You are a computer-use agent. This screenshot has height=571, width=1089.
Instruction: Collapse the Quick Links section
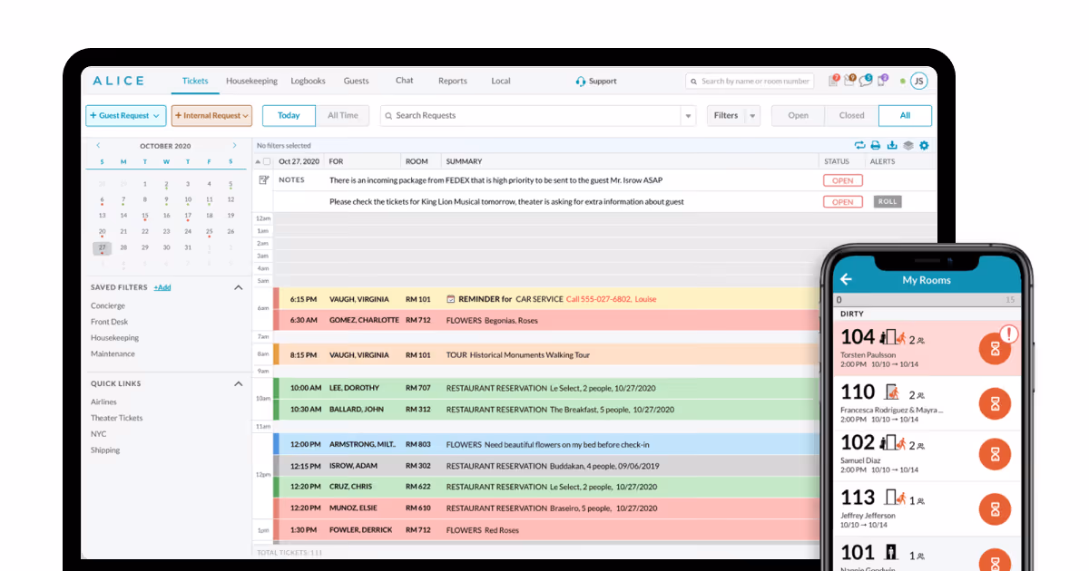239,383
